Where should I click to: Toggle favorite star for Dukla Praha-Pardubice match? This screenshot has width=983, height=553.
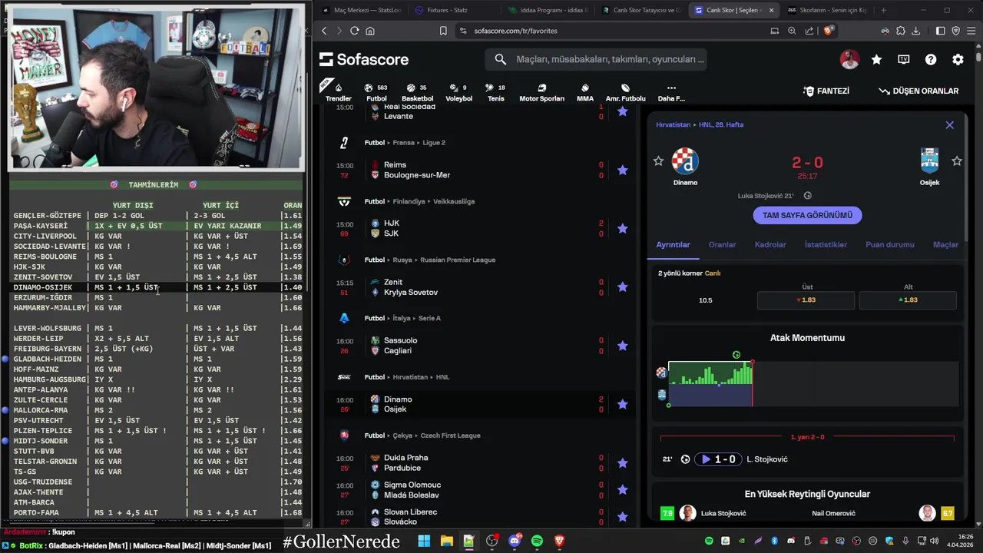(x=623, y=462)
